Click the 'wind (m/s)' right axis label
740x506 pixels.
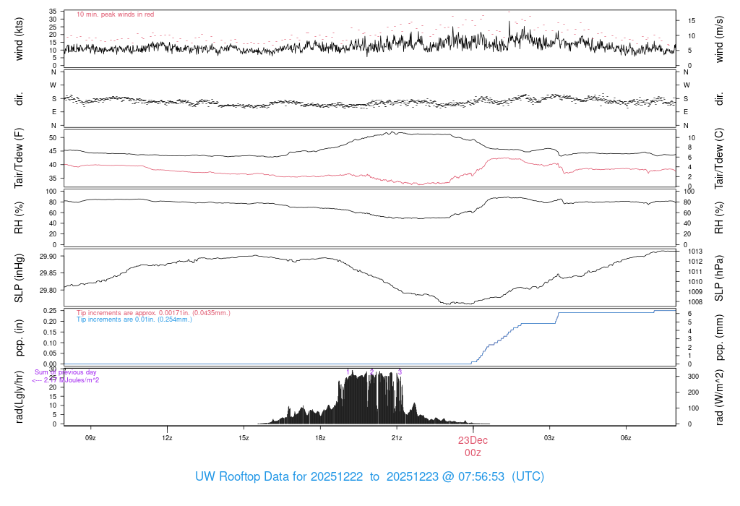click(719, 39)
